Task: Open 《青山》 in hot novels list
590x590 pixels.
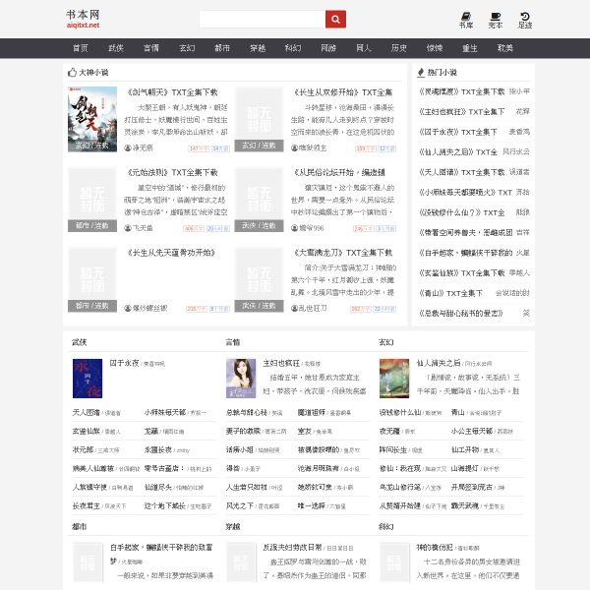Action: click(450, 293)
